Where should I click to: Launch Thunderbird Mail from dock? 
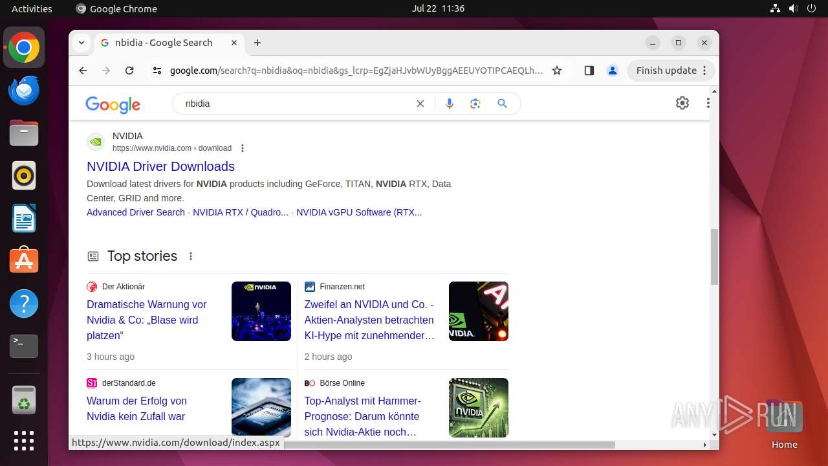(x=24, y=91)
